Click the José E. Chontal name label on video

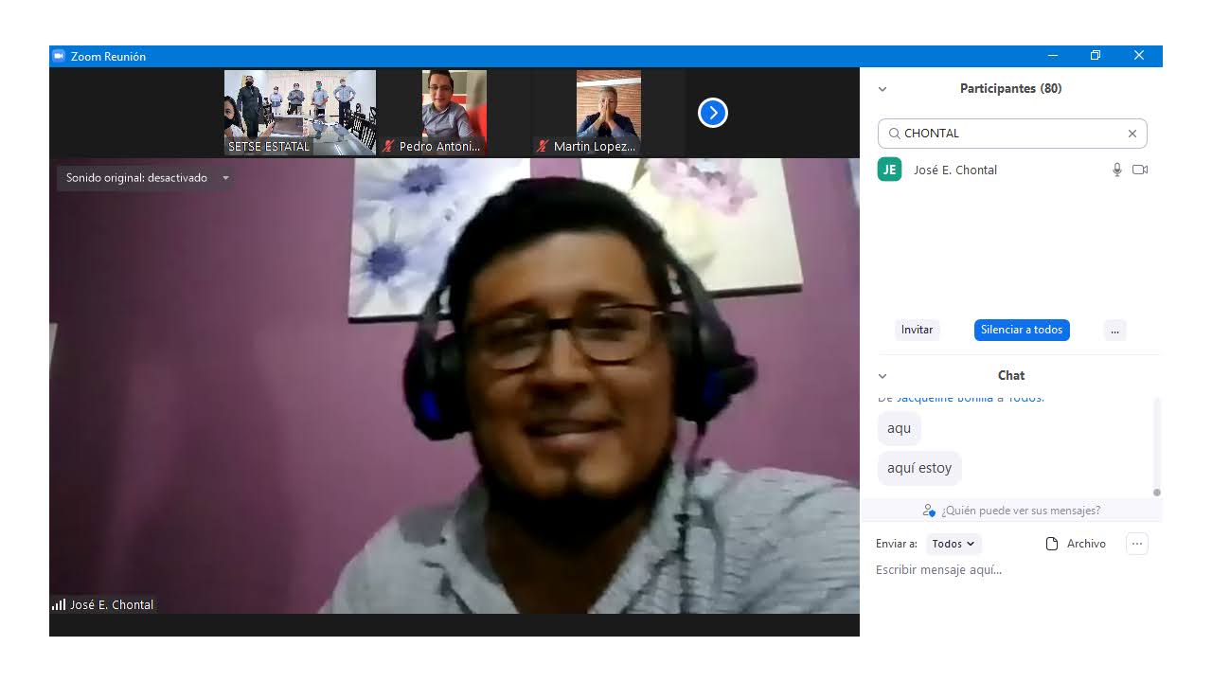[112, 605]
